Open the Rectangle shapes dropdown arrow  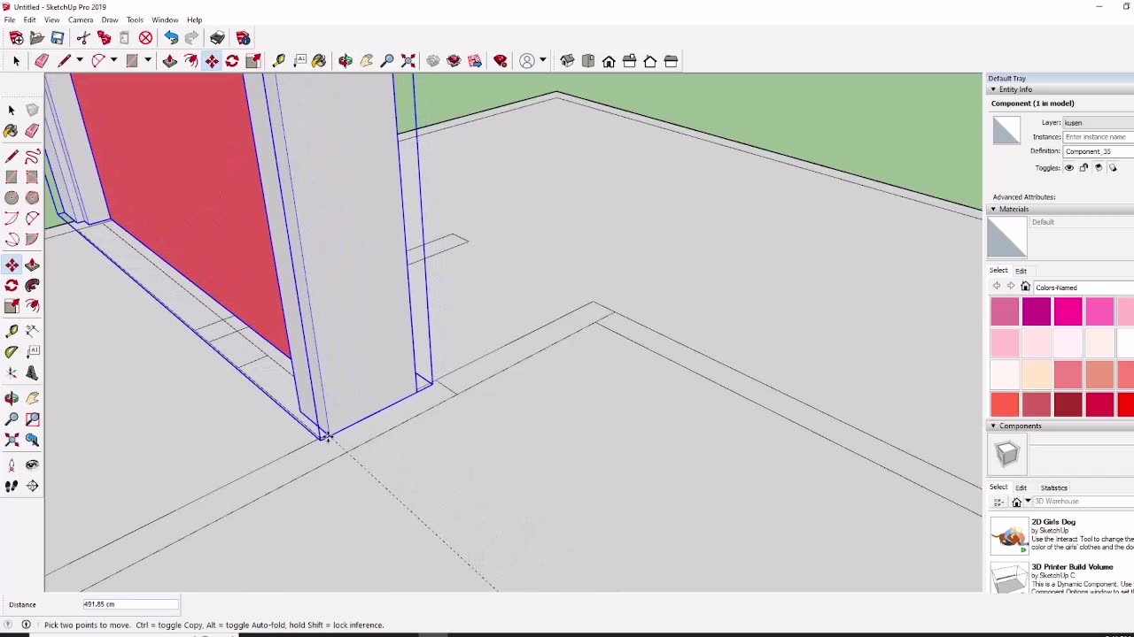point(147,61)
